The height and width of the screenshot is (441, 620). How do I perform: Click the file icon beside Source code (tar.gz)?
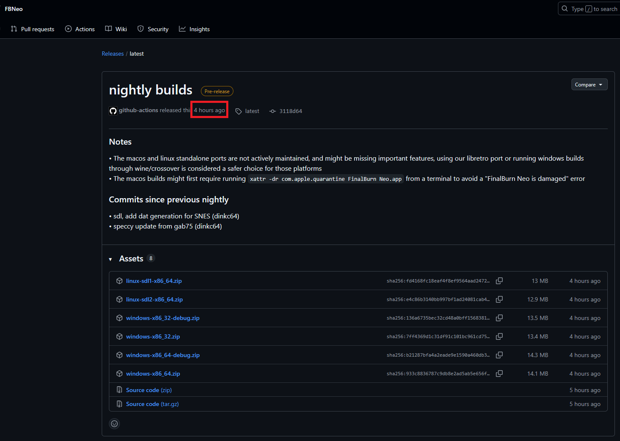click(x=119, y=404)
